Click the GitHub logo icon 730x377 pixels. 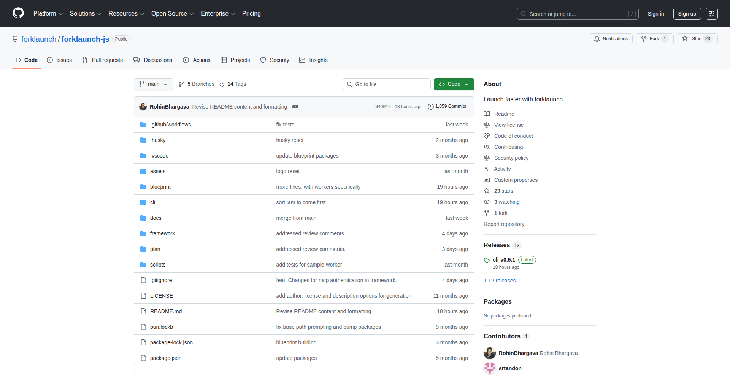[x=17, y=13]
